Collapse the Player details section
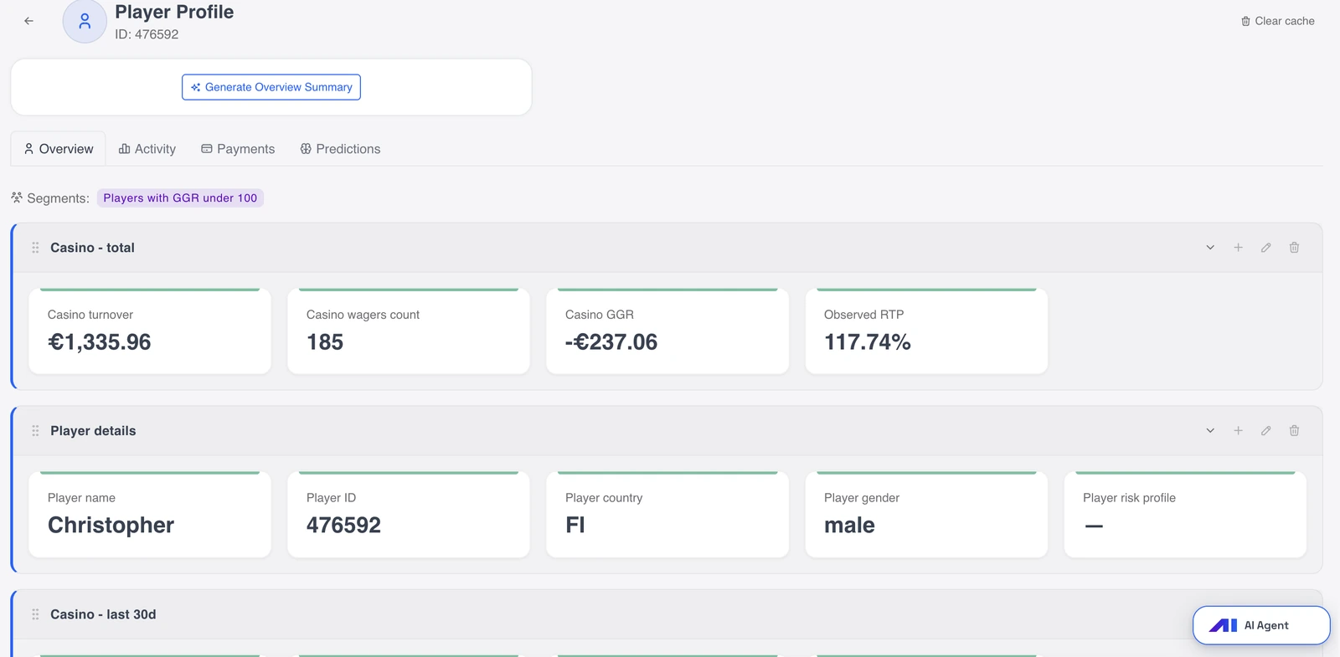This screenshot has height=657, width=1340. pyautogui.click(x=1210, y=431)
